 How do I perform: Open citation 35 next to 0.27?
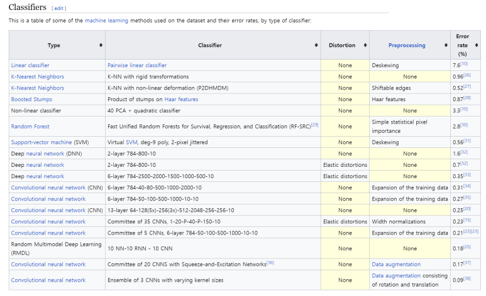coord(467,198)
